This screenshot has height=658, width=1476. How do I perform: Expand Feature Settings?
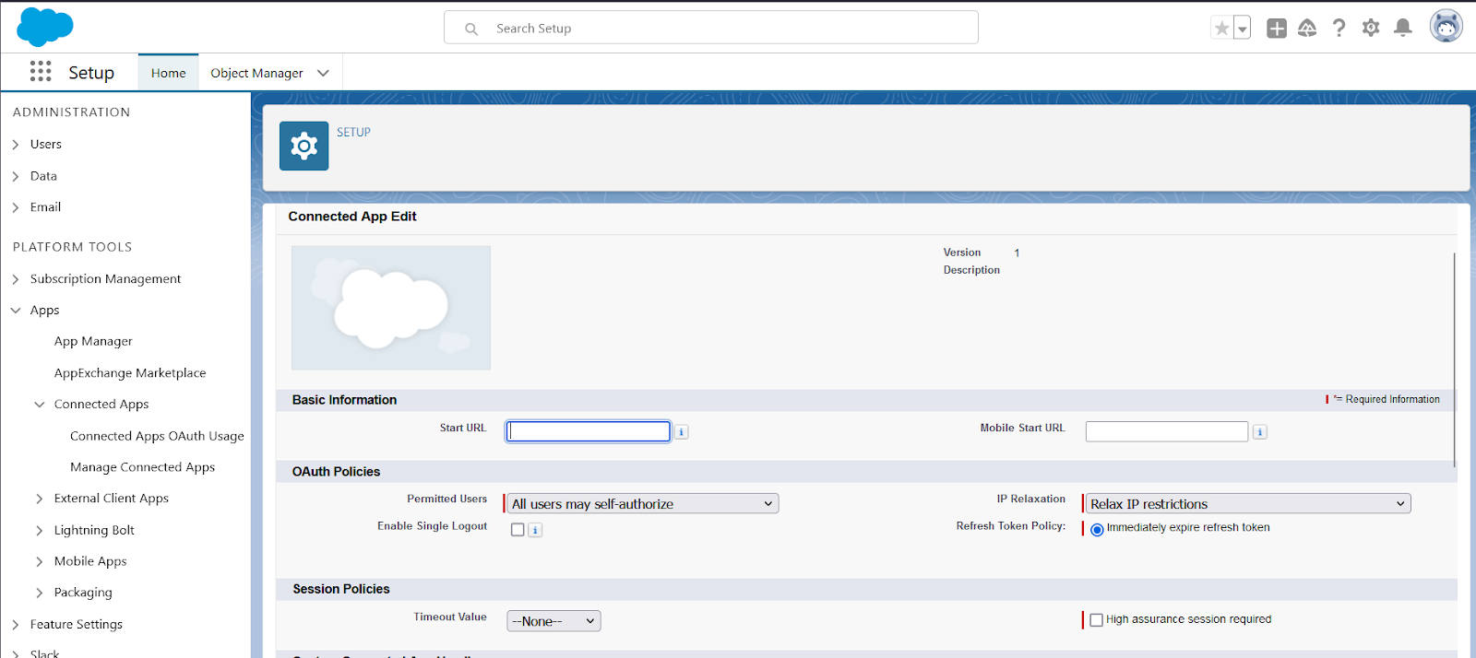pos(16,625)
